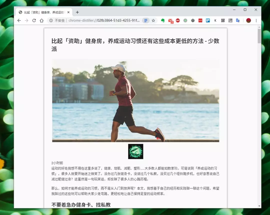
Task: View site info via the 不安全 indicator
Action: (x=57, y=20)
